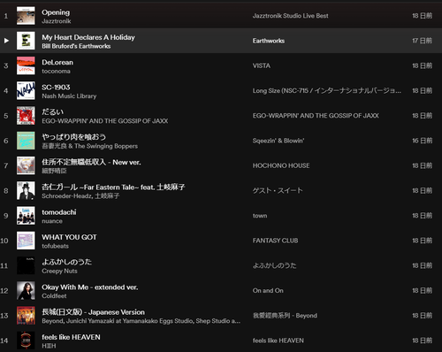442x352 pixels.
Task: Open the album link よふかしのうた
Action: coord(274,265)
